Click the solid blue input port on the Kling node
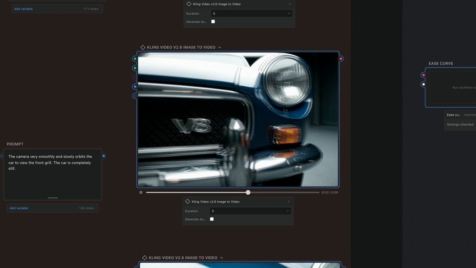Screen dimensions: 476x268 tap(135, 87)
